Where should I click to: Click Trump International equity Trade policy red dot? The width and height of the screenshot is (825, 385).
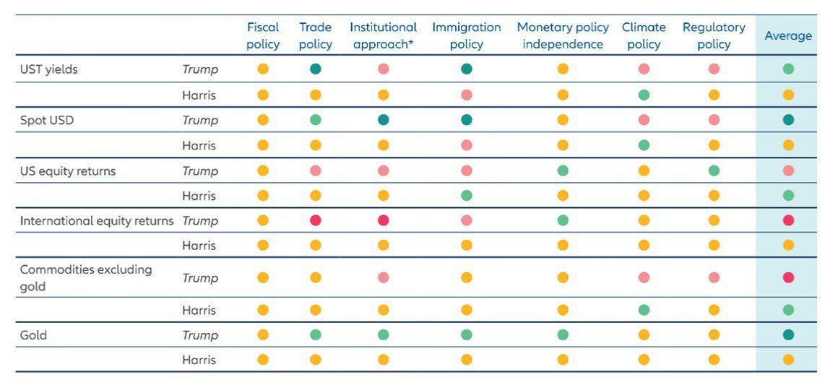coord(316,220)
